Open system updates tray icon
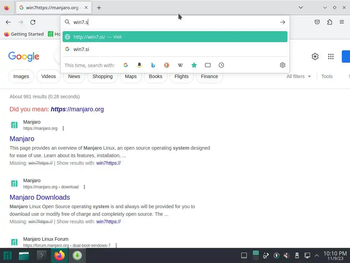 pos(276,255)
